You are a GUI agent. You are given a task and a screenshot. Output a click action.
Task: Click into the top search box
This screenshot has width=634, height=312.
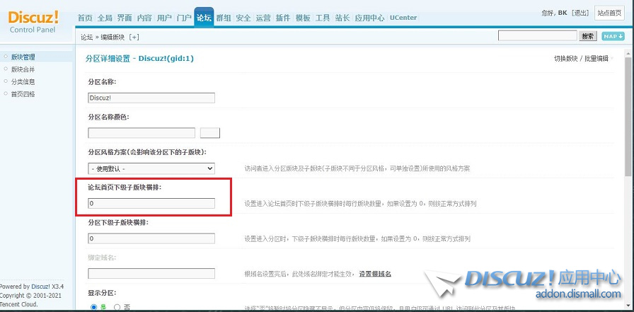[x=537, y=36]
